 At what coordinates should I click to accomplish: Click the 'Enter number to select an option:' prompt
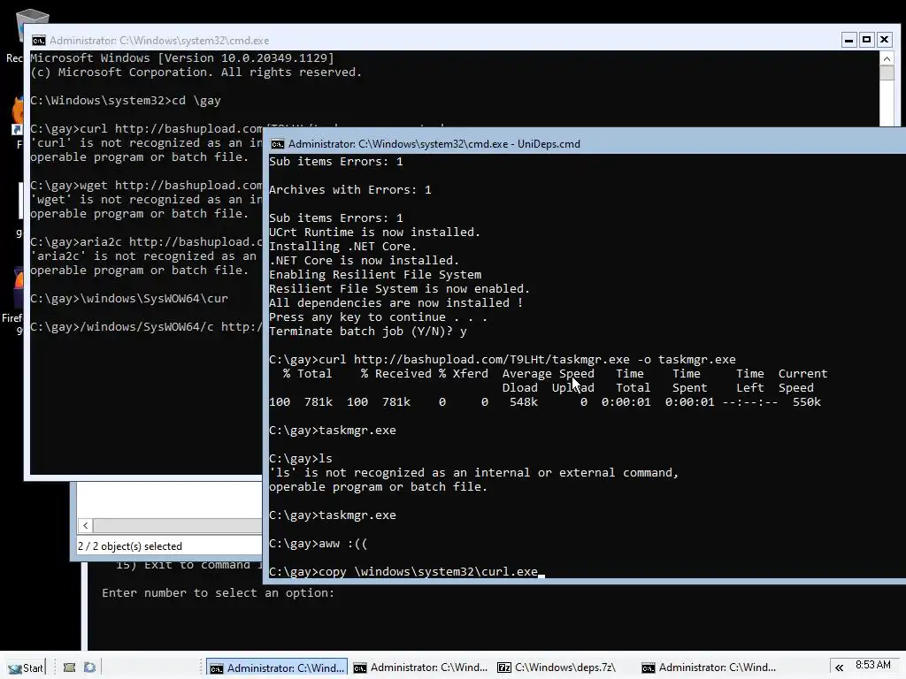[x=218, y=593]
